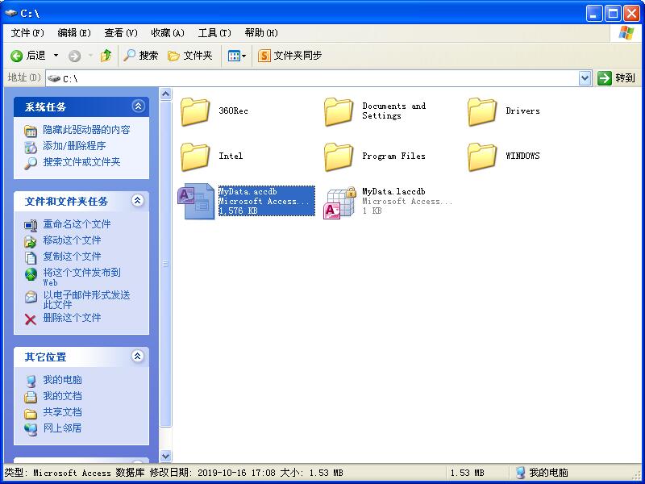
Task: Click the address bar showing C:\
Action: pos(312,78)
